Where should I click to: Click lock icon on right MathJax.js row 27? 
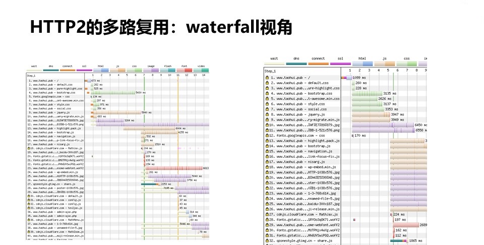click(x=267, y=214)
